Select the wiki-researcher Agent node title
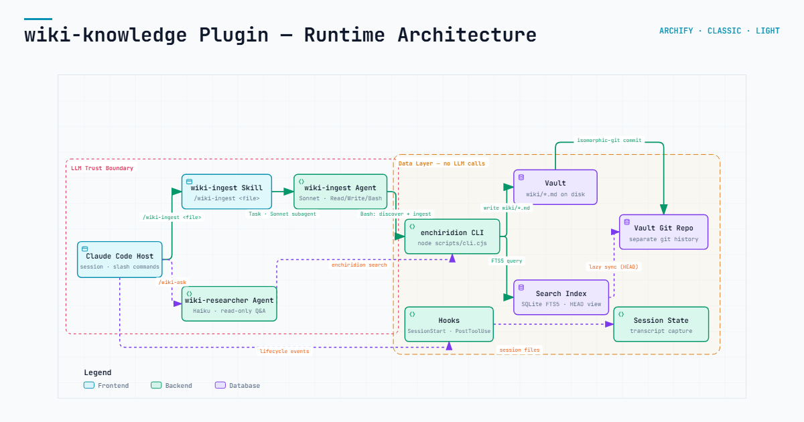The height and width of the screenshot is (422, 804). (229, 301)
